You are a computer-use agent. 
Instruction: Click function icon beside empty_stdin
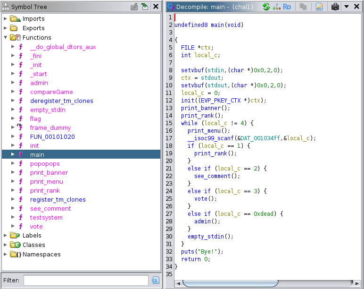pyautogui.click(x=21, y=110)
